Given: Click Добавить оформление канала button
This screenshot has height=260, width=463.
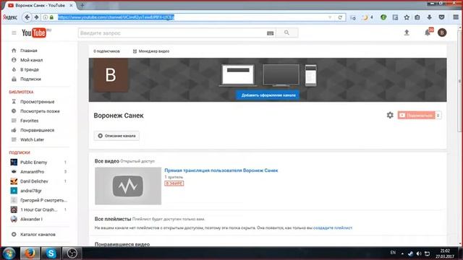Looking at the screenshot, I should pos(268,95).
